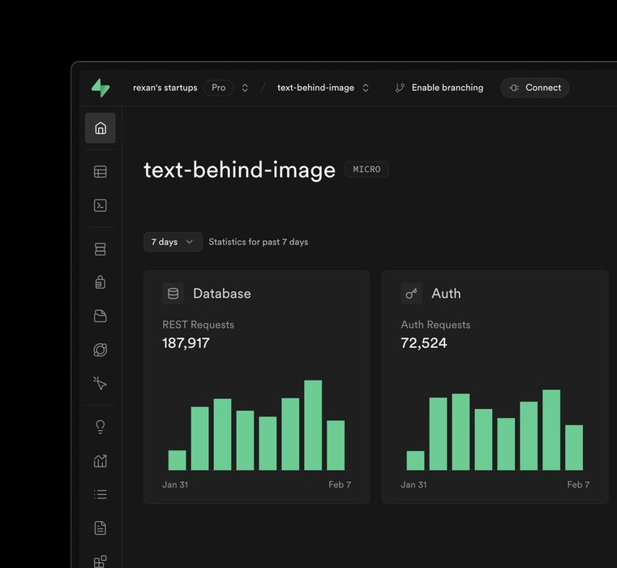Open Authentication lock icon in sidebar
Viewport: 617px width, 568px height.
(101, 282)
